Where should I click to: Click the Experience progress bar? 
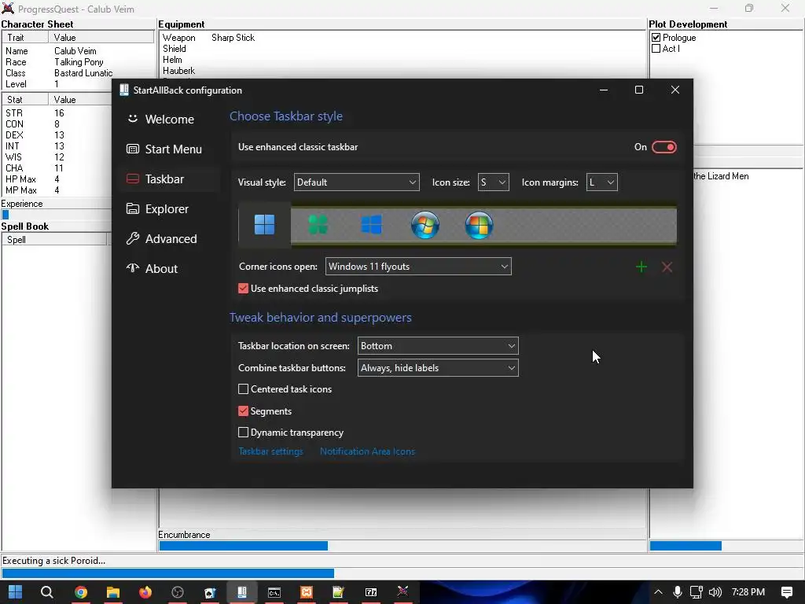(57, 215)
